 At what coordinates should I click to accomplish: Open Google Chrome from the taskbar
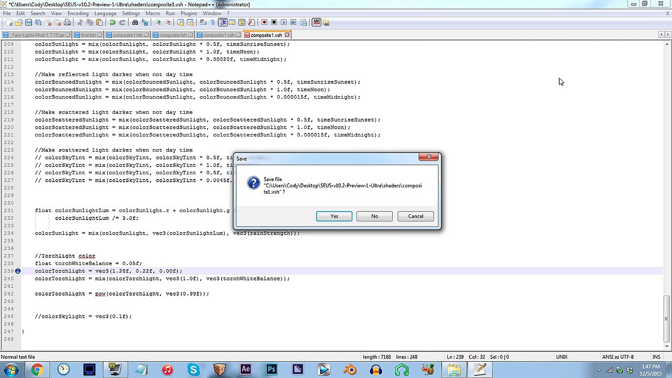coord(37,370)
